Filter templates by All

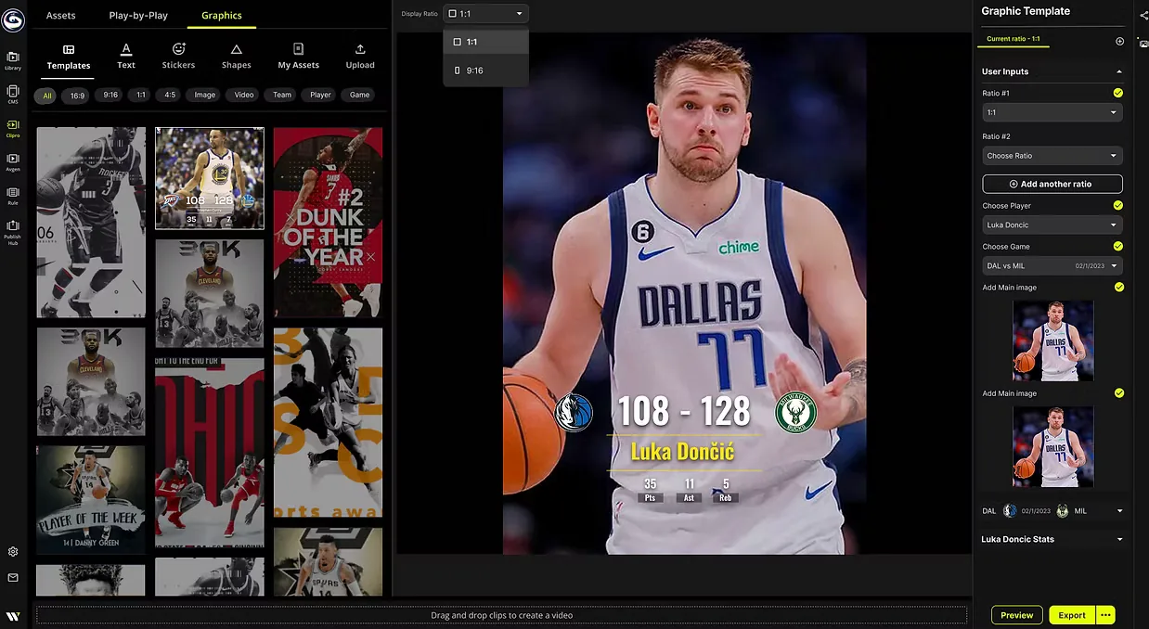tap(46, 95)
